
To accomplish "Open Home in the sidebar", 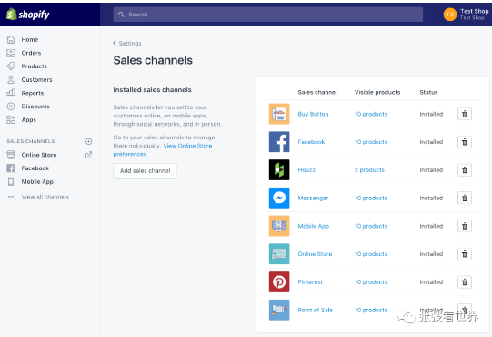I will 30,39.
